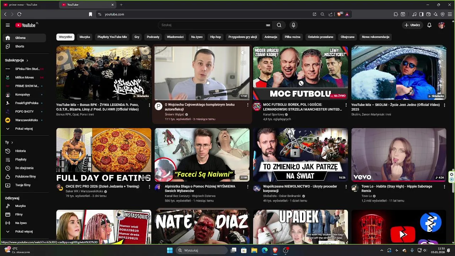Toggle the browser sidebar panel icon
455x256 pixels.
point(421,14)
